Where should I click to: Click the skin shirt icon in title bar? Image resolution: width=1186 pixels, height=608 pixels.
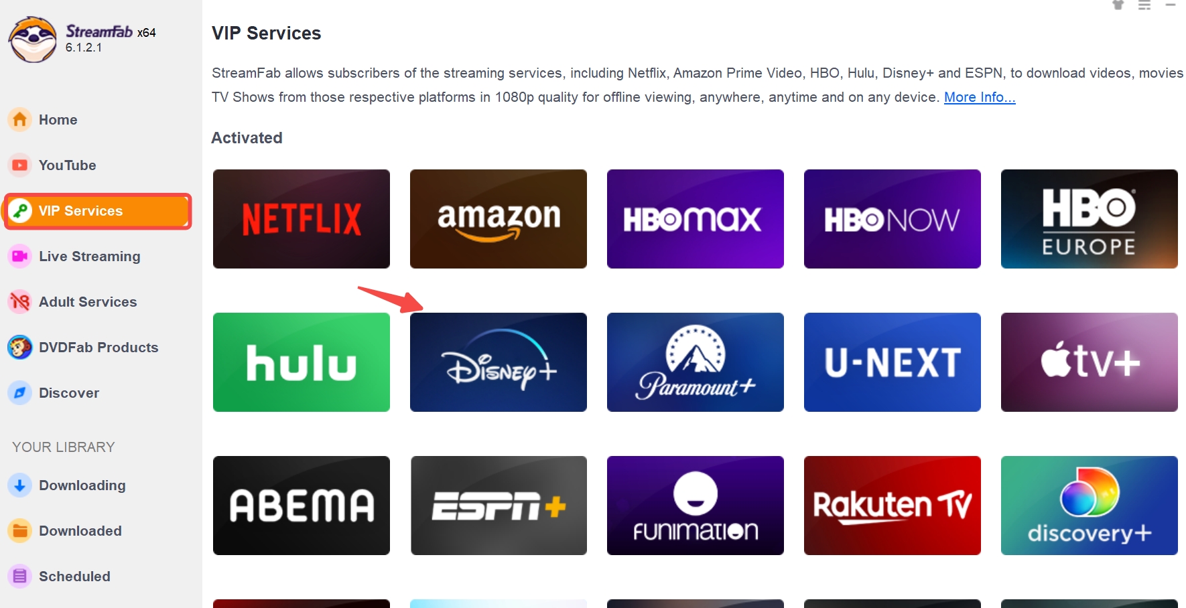pos(1118,5)
